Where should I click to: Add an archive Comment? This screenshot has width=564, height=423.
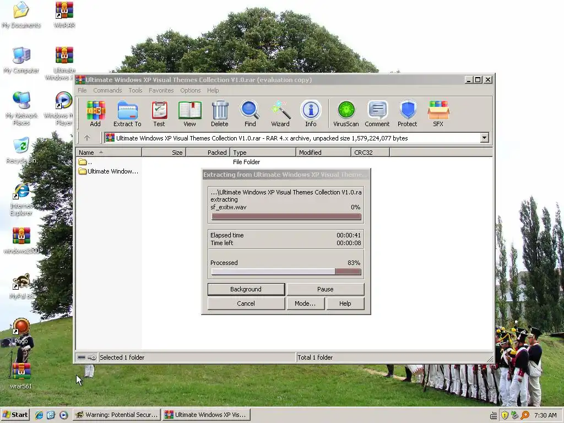(x=377, y=113)
